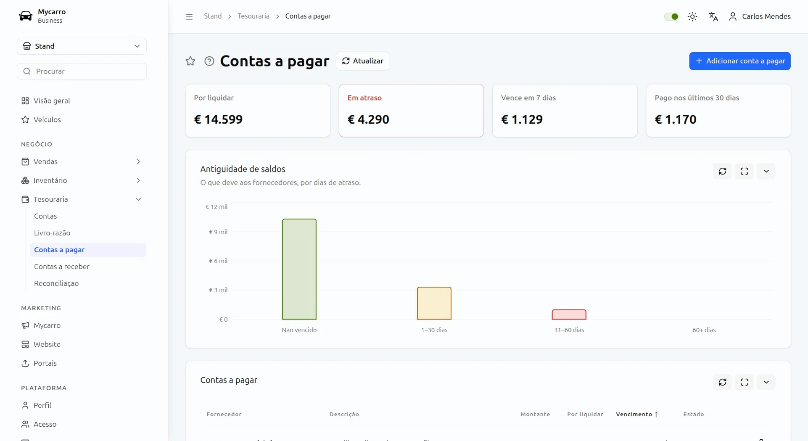Expand the Inventário submenu
The height and width of the screenshot is (441, 808).
tap(82, 180)
